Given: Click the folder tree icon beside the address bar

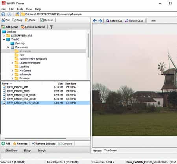Looking at the screenshot, I should [17, 14].
